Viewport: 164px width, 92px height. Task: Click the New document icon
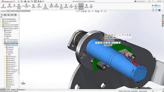click(x=18, y=1)
